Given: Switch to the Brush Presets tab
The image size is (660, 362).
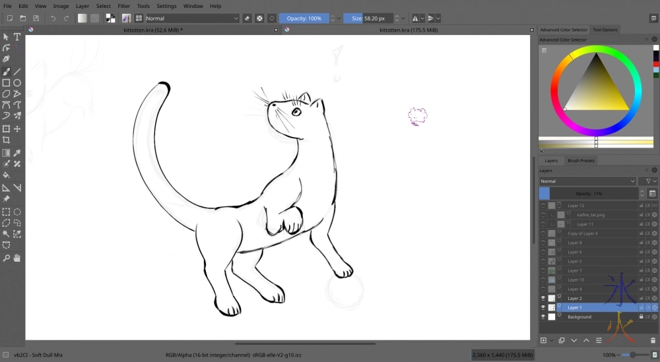Looking at the screenshot, I should (581, 161).
